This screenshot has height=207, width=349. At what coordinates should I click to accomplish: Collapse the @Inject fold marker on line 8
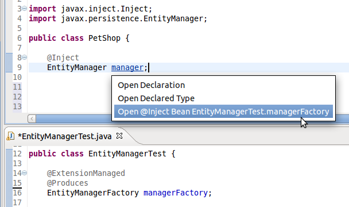point(25,57)
